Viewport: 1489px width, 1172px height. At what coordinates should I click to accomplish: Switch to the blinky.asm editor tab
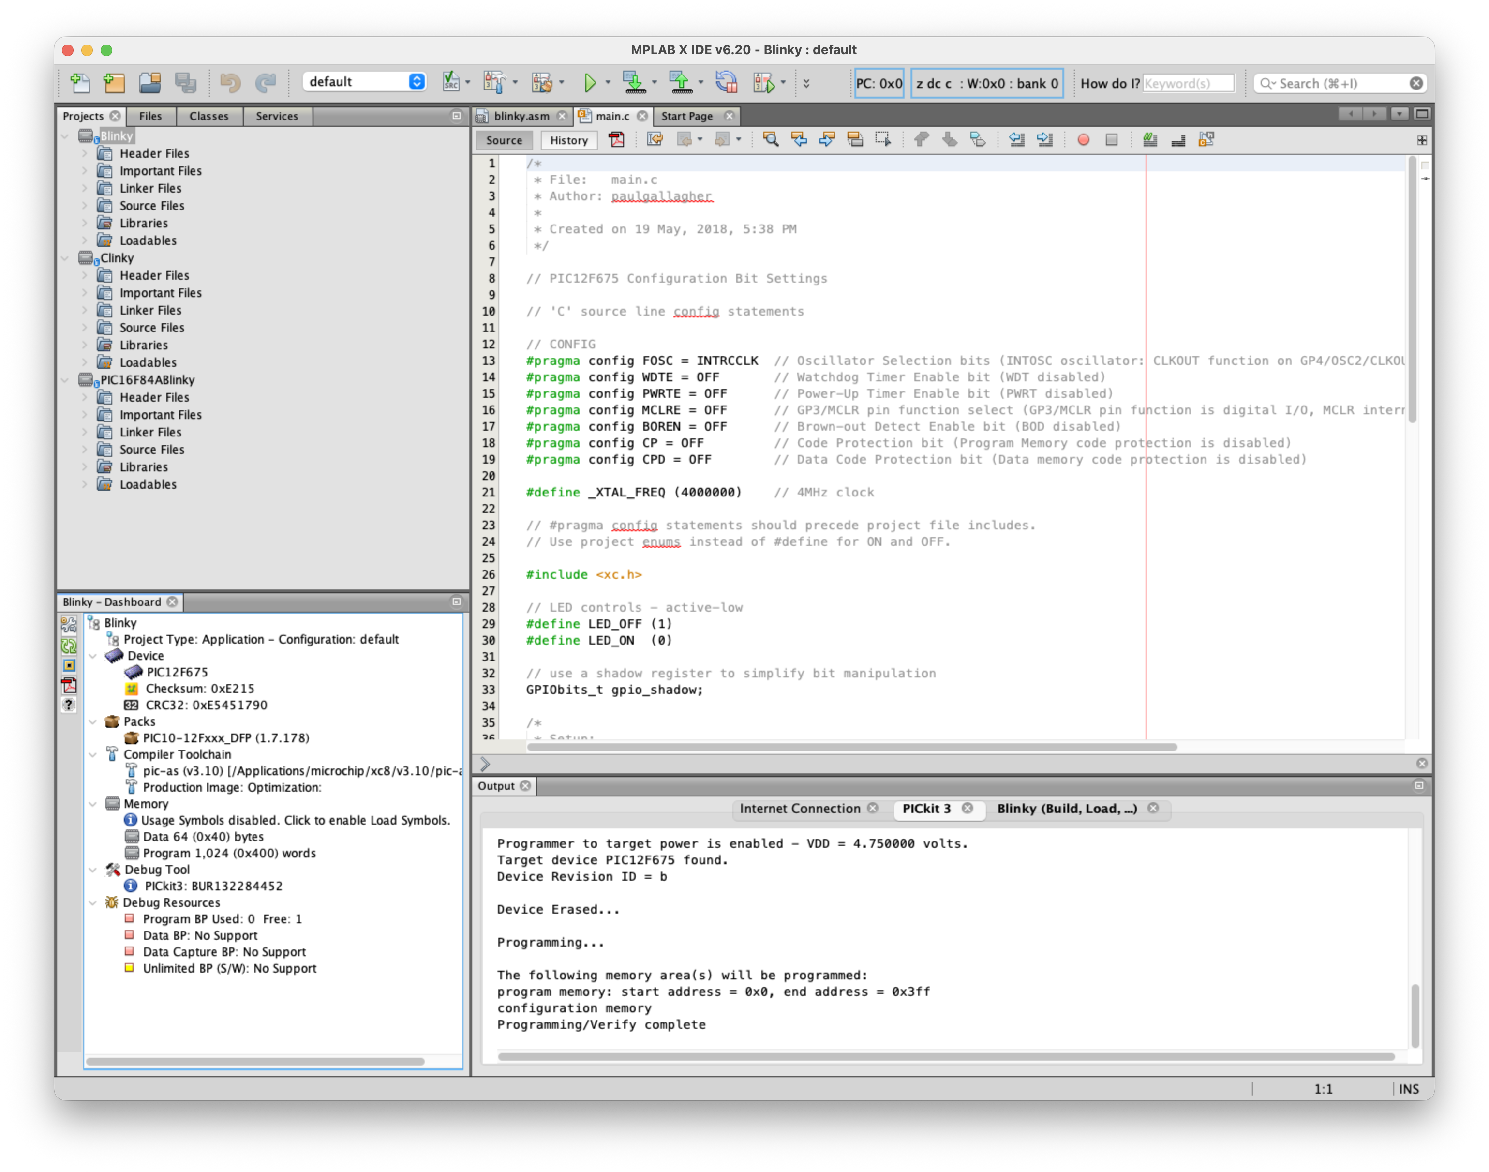click(x=521, y=116)
